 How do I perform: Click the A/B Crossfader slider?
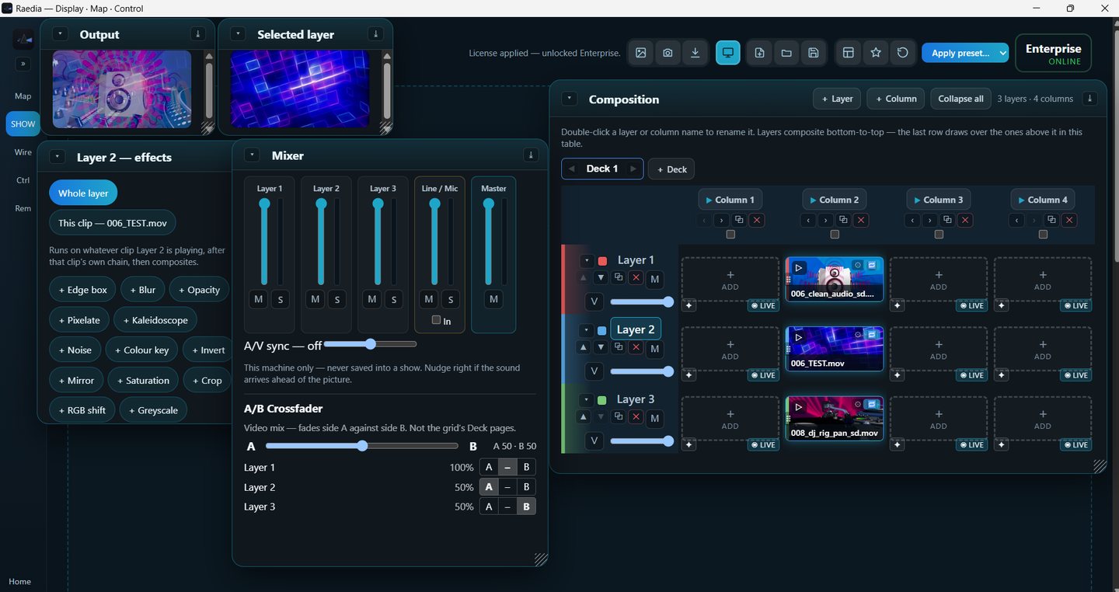(362, 446)
